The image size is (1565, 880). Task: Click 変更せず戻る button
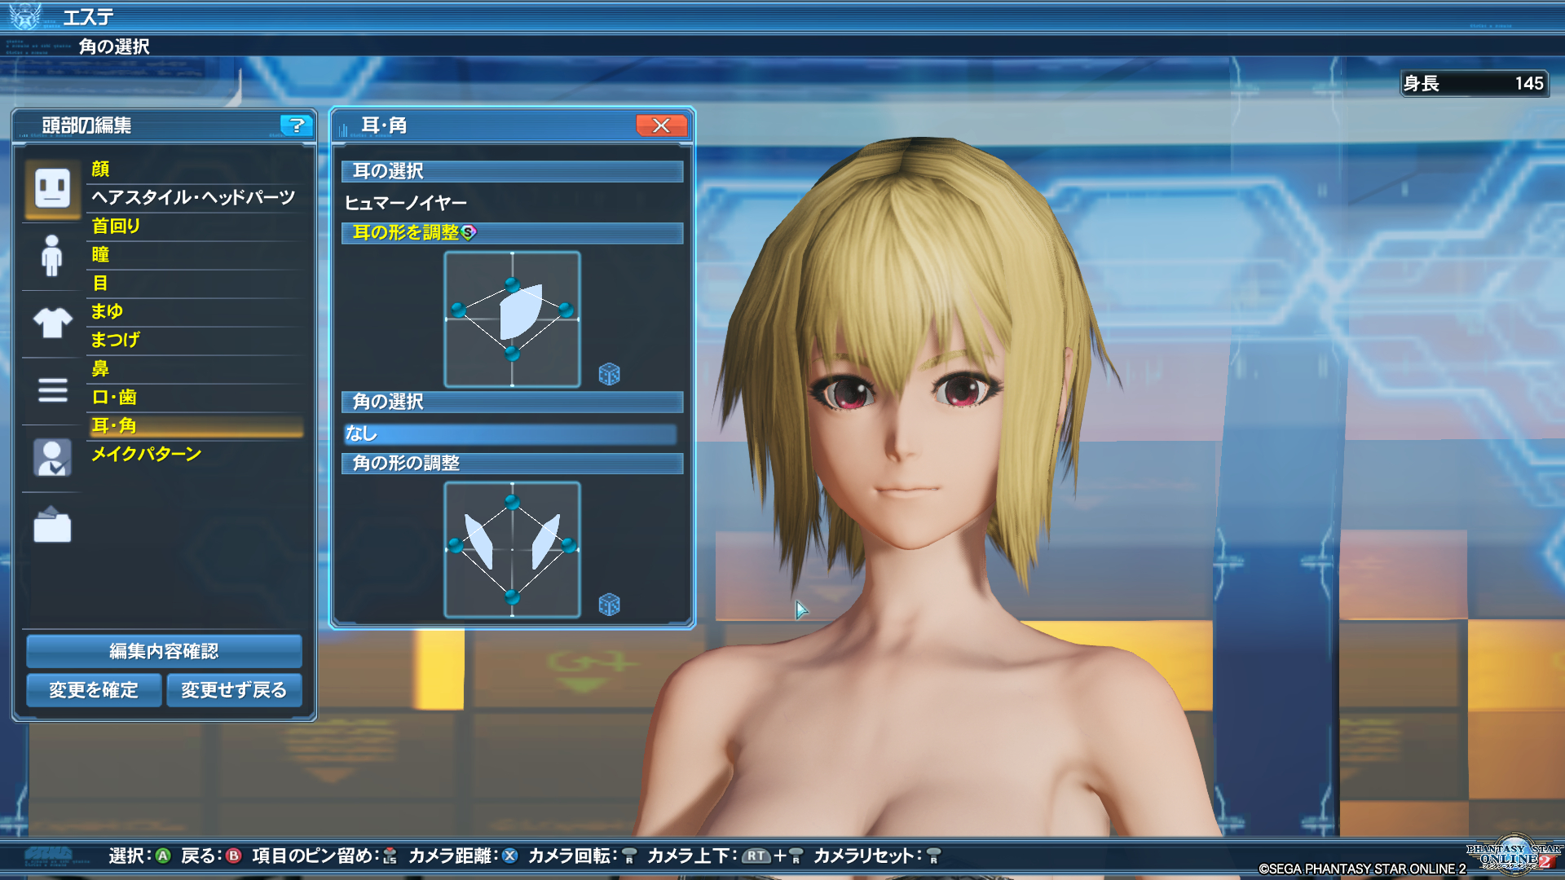tap(234, 690)
